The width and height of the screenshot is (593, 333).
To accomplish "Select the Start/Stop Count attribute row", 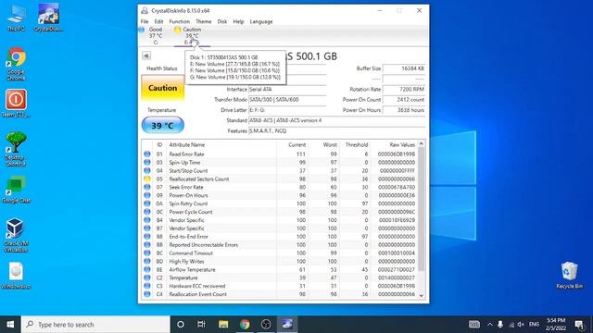I will 280,170.
